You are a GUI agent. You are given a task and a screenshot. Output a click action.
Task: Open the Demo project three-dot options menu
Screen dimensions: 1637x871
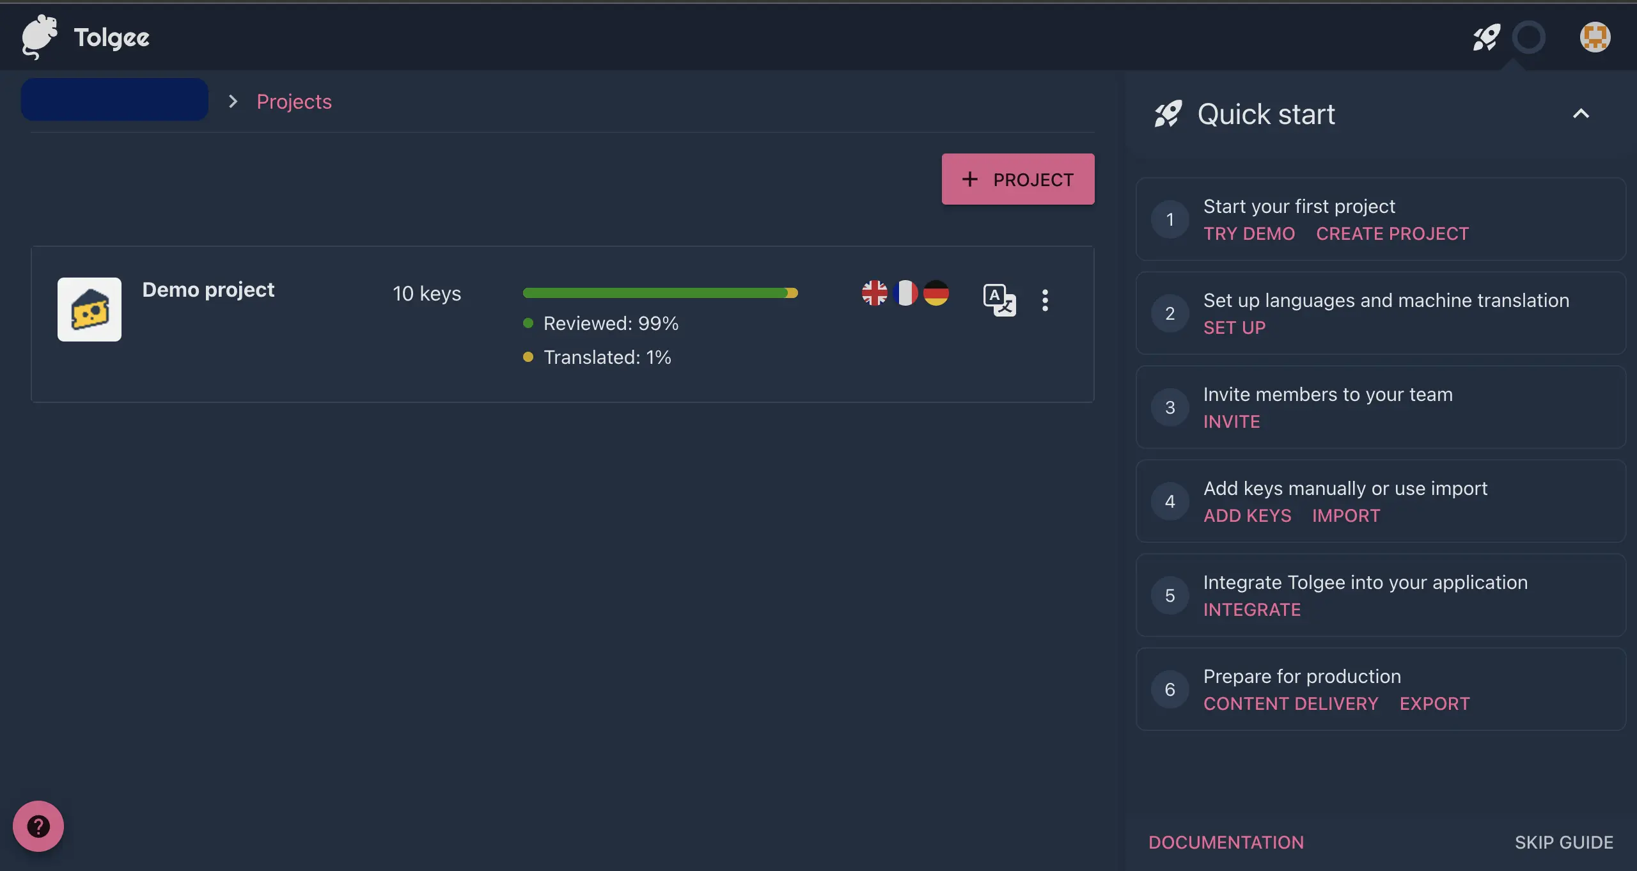click(1045, 300)
